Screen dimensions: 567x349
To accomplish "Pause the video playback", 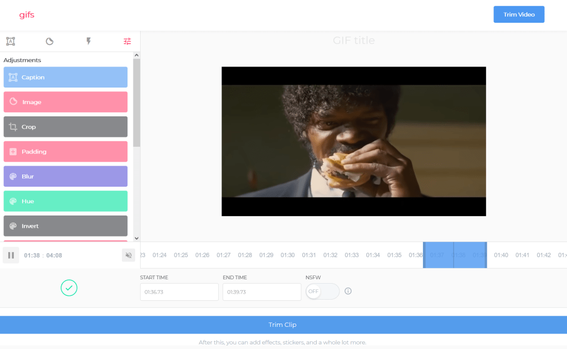I will [11, 255].
